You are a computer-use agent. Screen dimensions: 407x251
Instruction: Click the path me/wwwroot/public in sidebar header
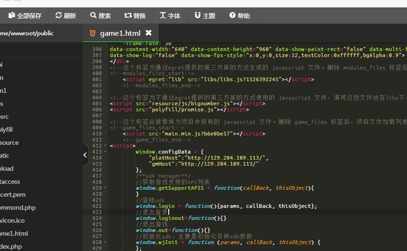27,33
